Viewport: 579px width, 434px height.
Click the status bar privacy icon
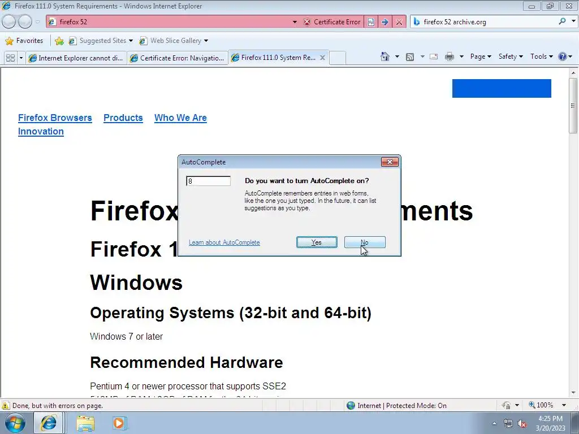point(506,405)
